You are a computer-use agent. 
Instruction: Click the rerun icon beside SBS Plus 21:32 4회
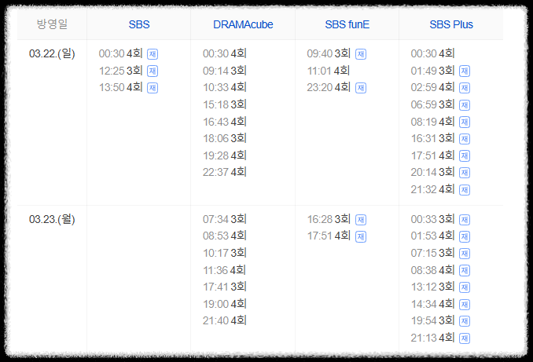465,190
